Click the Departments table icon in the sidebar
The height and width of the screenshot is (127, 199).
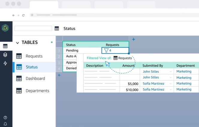19,91
